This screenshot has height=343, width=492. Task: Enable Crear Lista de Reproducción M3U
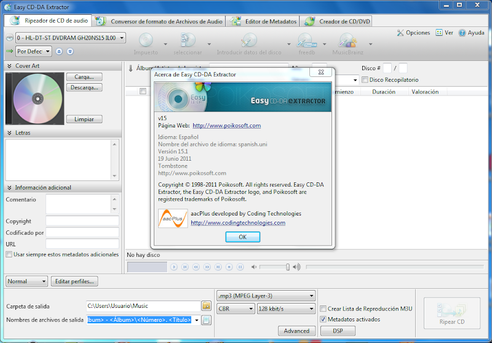coord(323,309)
